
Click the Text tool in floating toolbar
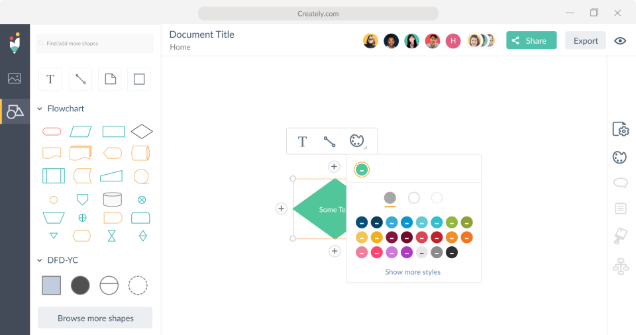[302, 142]
